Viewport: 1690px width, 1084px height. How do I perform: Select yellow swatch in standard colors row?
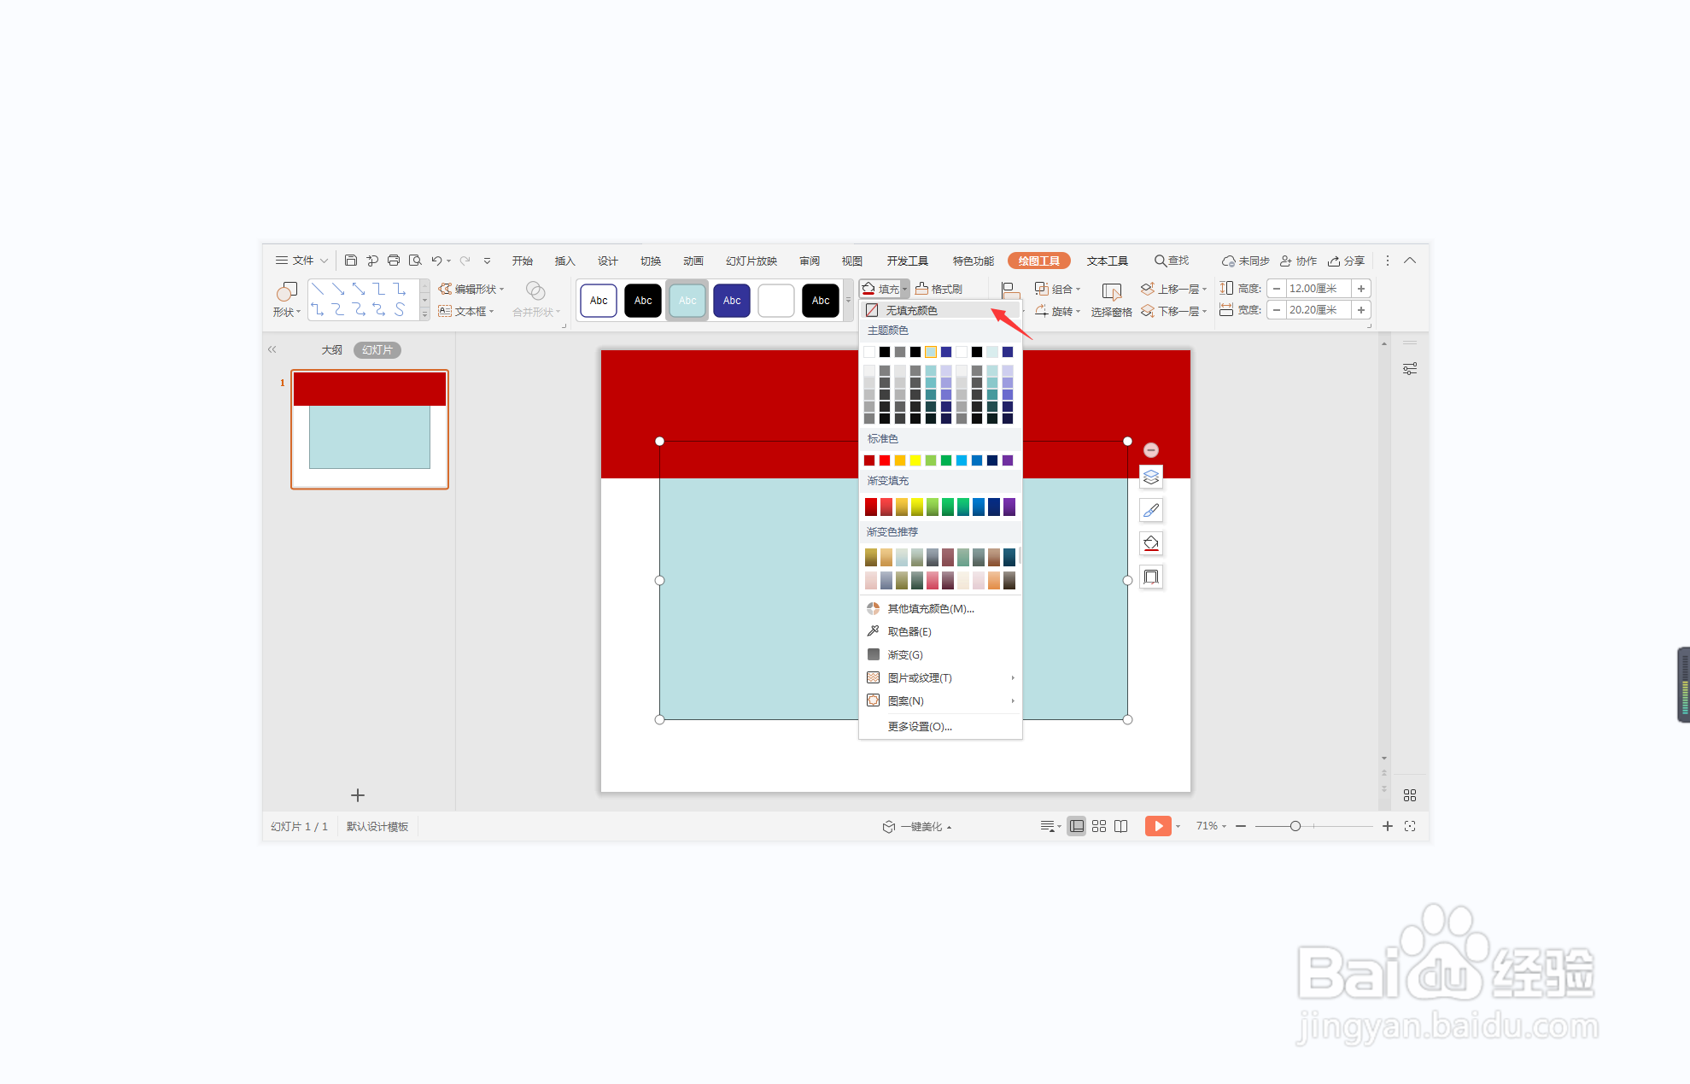(915, 460)
